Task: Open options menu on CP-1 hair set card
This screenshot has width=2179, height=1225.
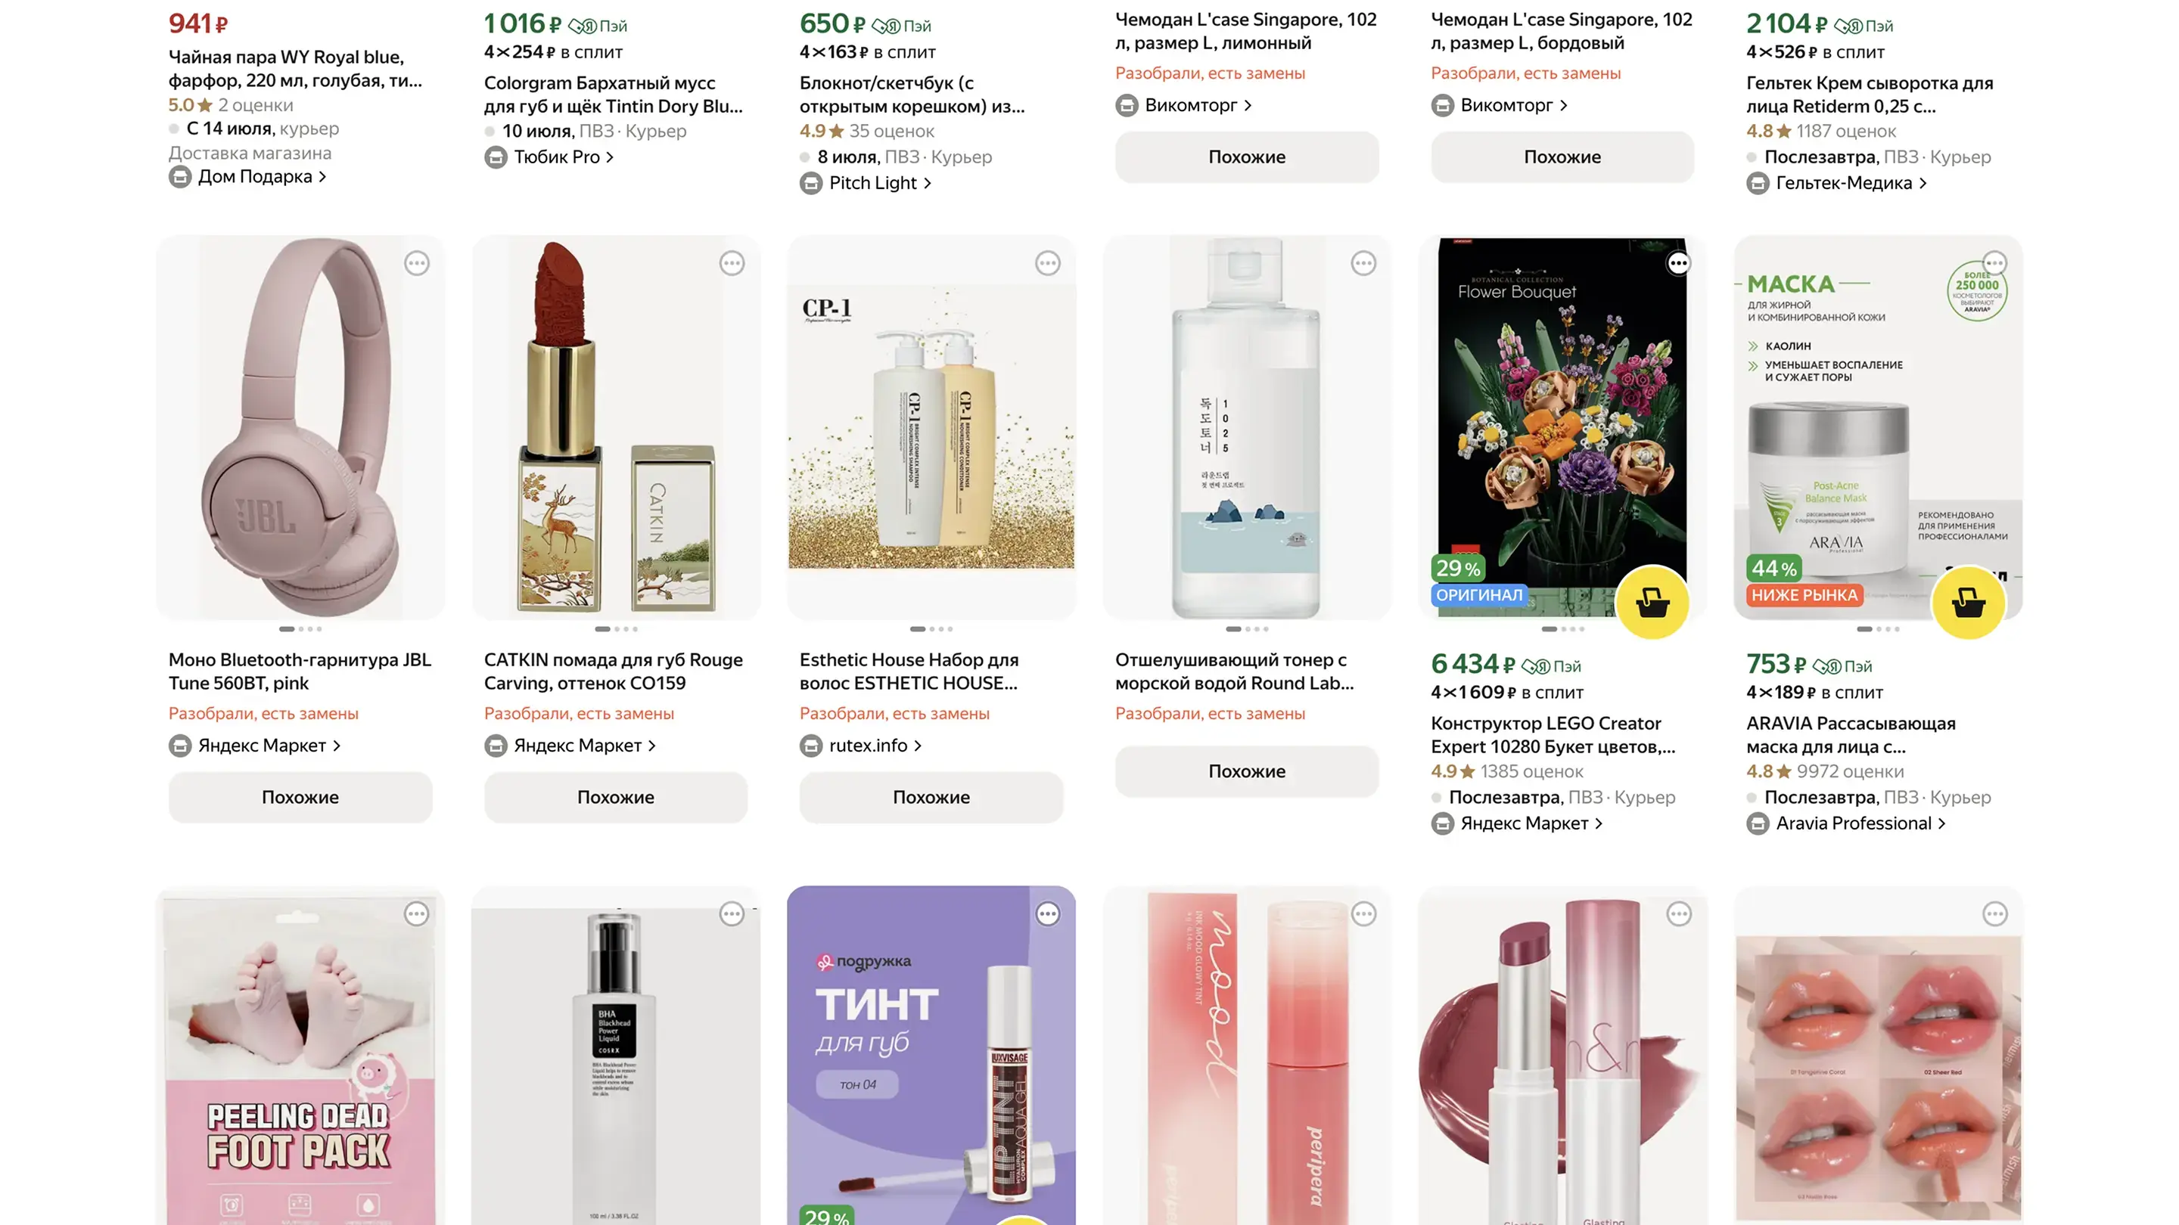Action: click(1047, 263)
